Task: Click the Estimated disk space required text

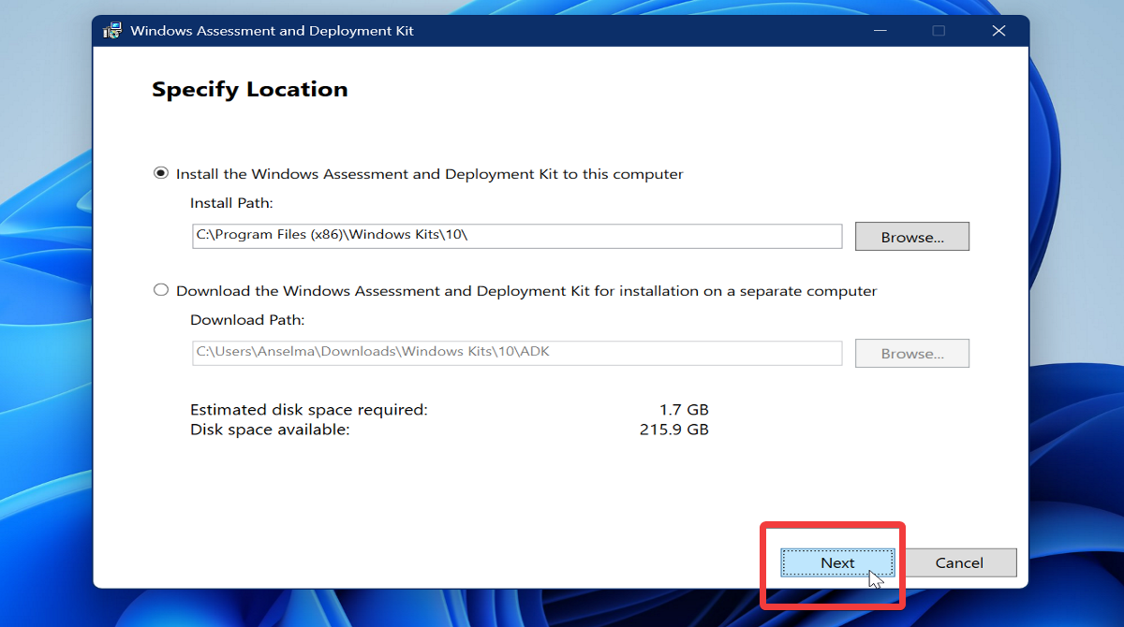Action: [309, 409]
